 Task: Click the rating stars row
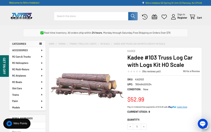point(134,71)
